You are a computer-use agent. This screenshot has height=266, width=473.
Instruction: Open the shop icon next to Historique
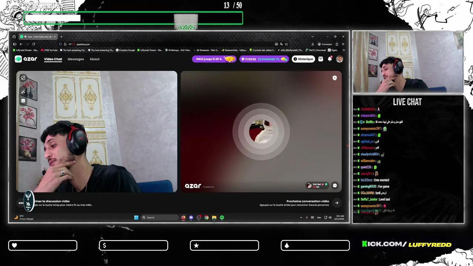pyautogui.click(x=320, y=59)
